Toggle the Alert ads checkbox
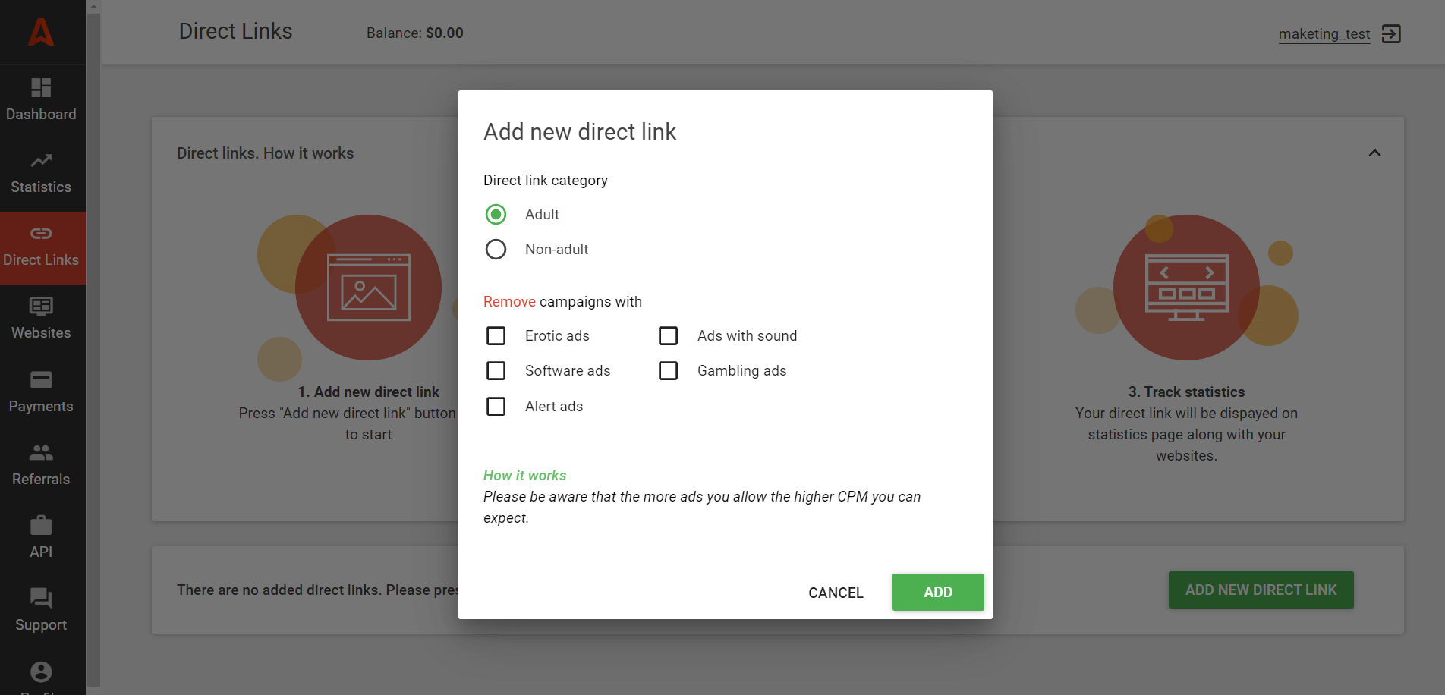 496,407
